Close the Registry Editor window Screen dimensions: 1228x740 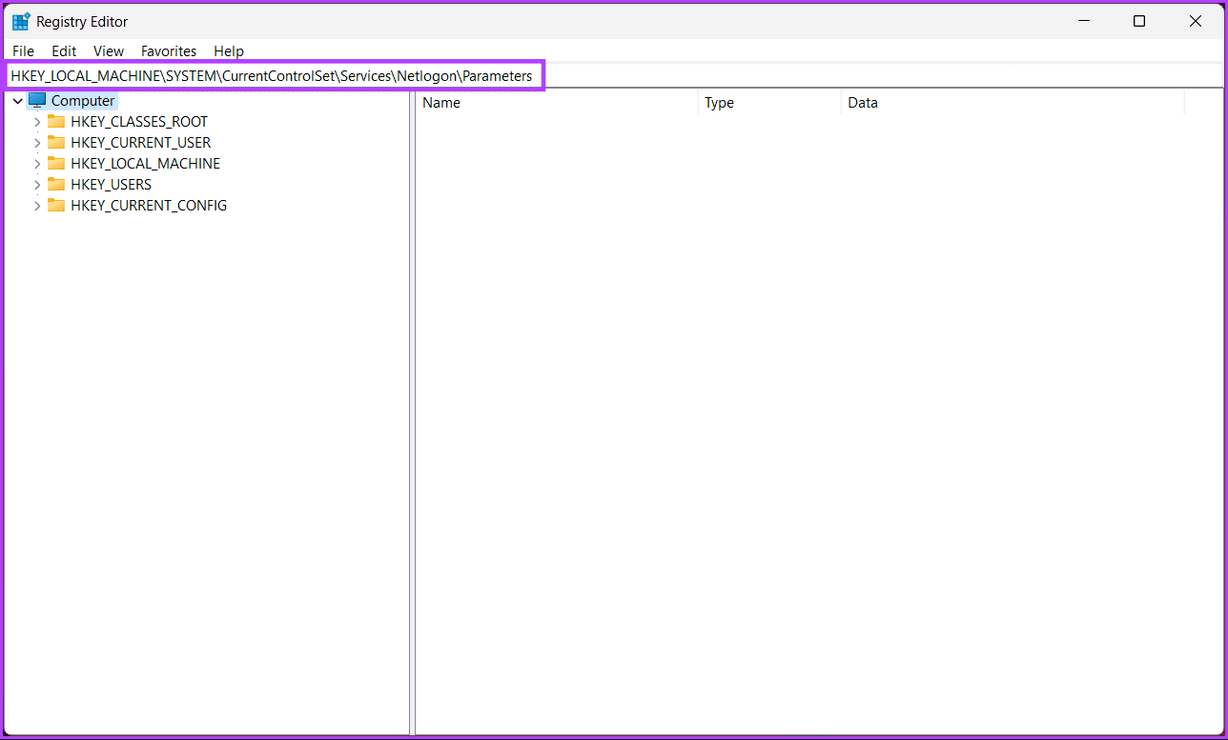coord(1195,21)
